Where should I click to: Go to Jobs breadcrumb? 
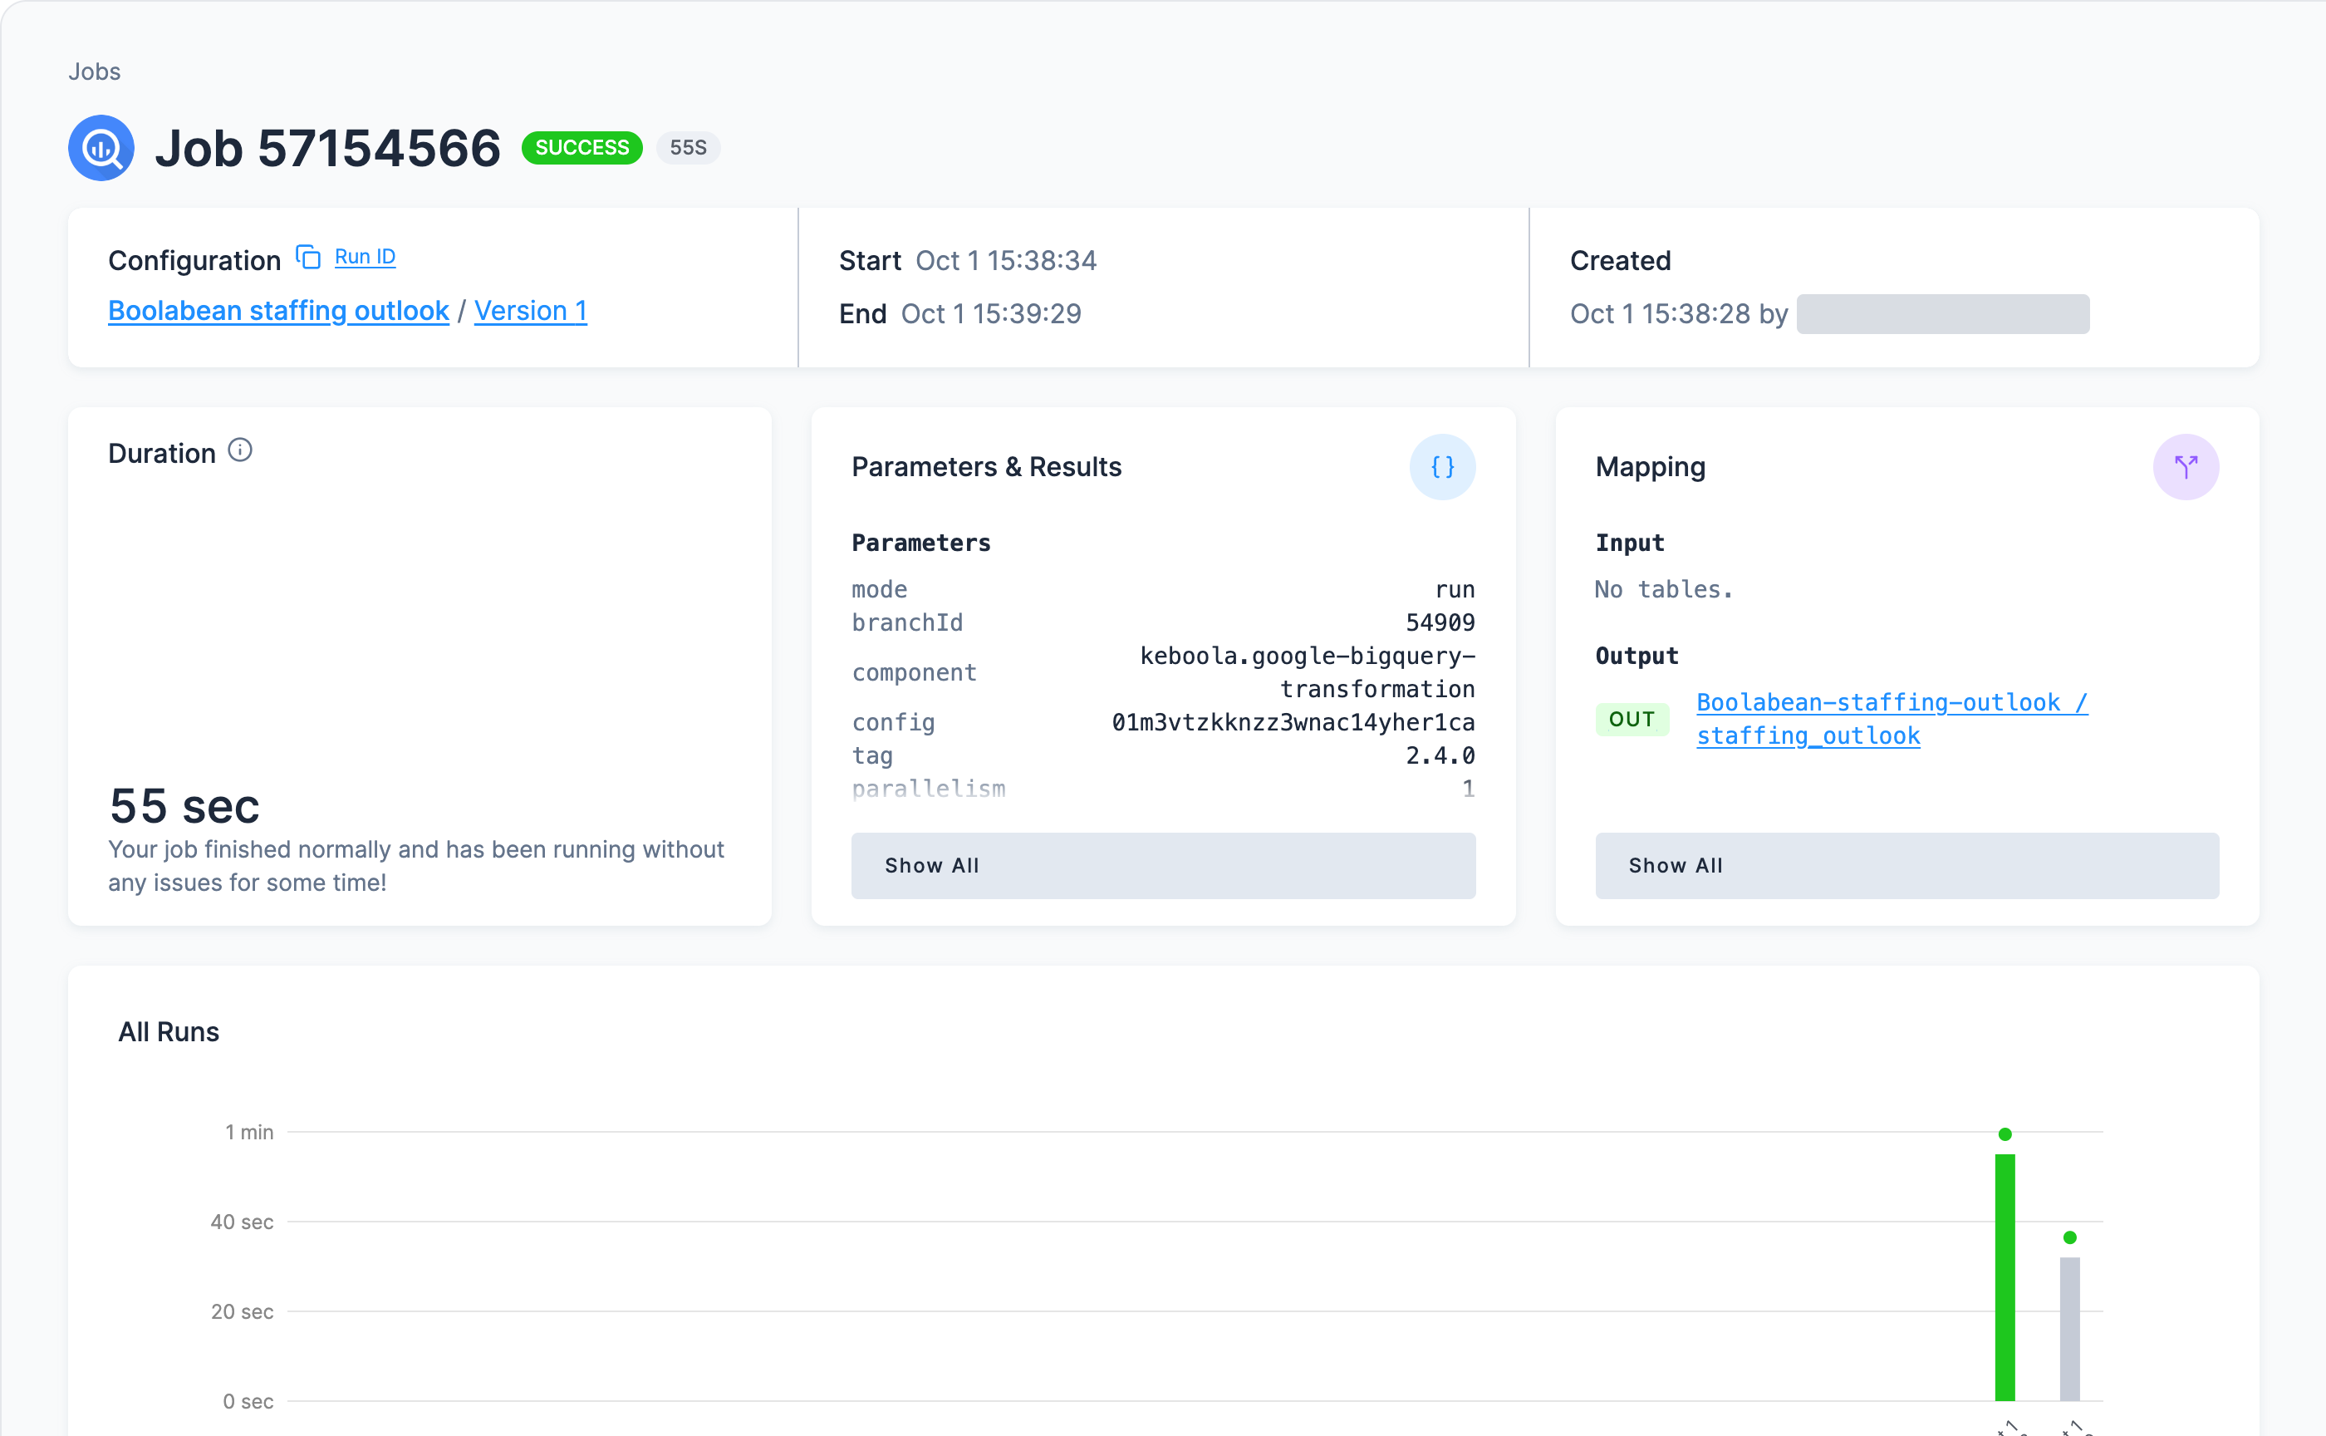tap(94, 71)
